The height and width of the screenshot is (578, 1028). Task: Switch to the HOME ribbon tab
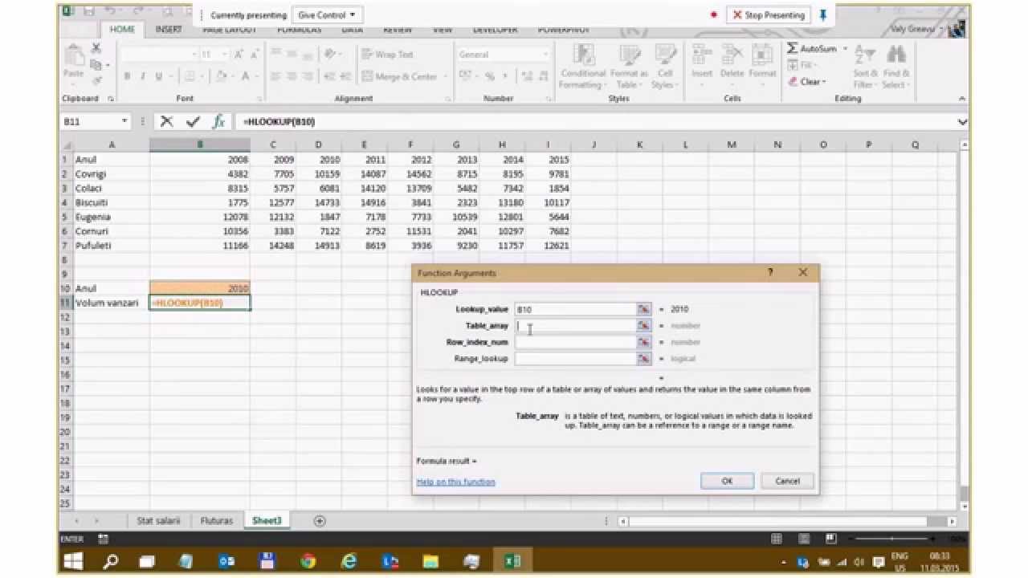click(122, 29)
